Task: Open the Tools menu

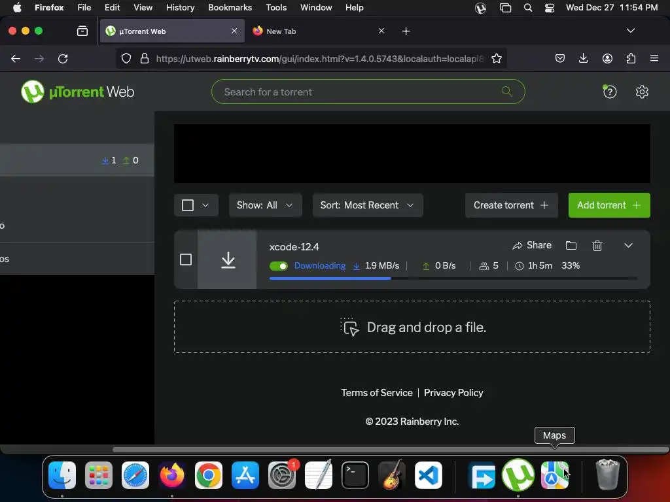Action: coord(276,7)
